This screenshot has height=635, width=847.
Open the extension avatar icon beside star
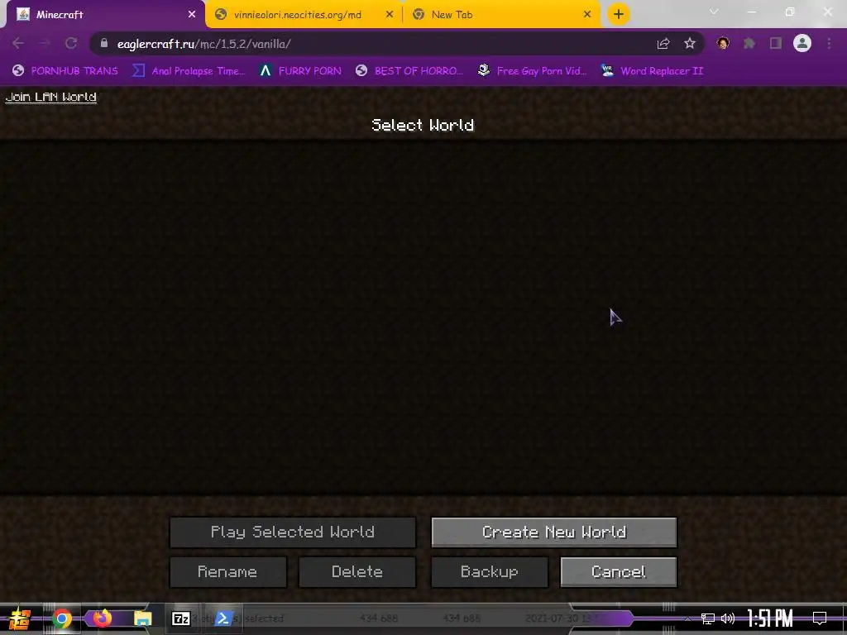coord(723,43)
